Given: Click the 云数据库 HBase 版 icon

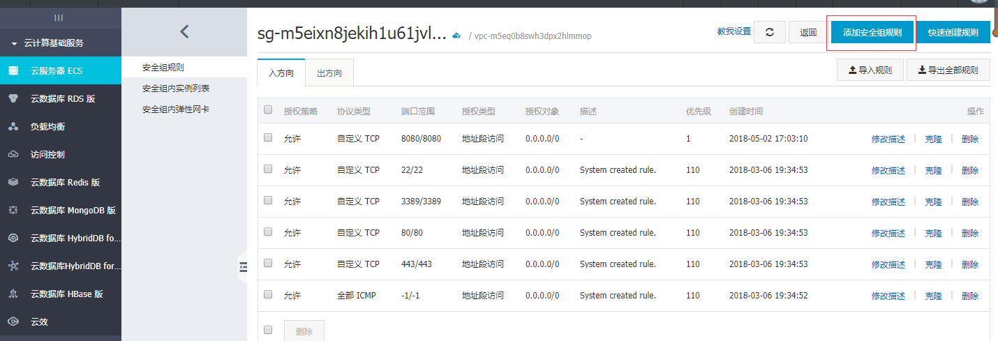Looking at the screenshot, I should pyautogui.click(x=13, y=294).
